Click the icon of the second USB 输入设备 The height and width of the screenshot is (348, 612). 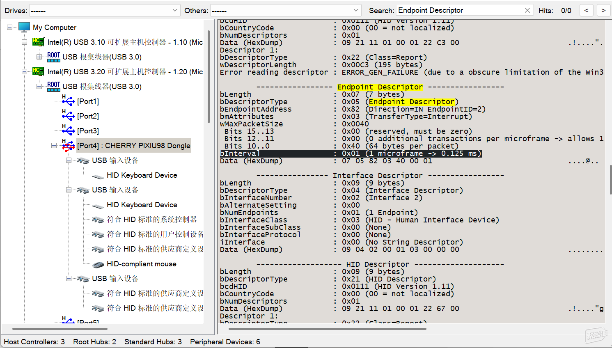(x=83, y=190)
